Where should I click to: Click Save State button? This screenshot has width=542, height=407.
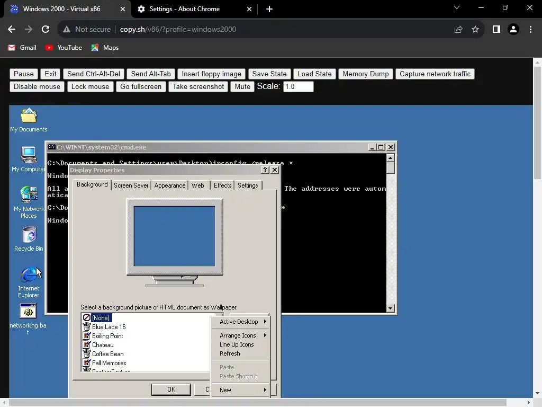[269, 74]
